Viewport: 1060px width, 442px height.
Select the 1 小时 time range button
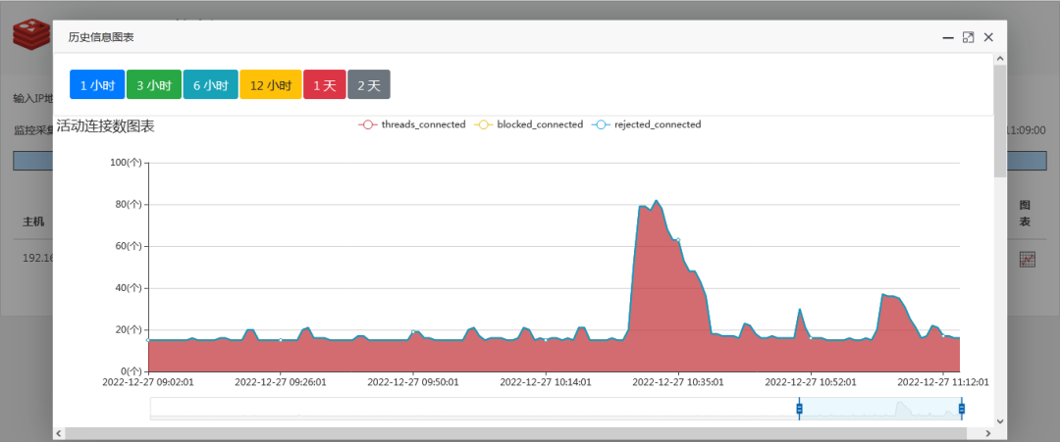(x=96, y=84)
